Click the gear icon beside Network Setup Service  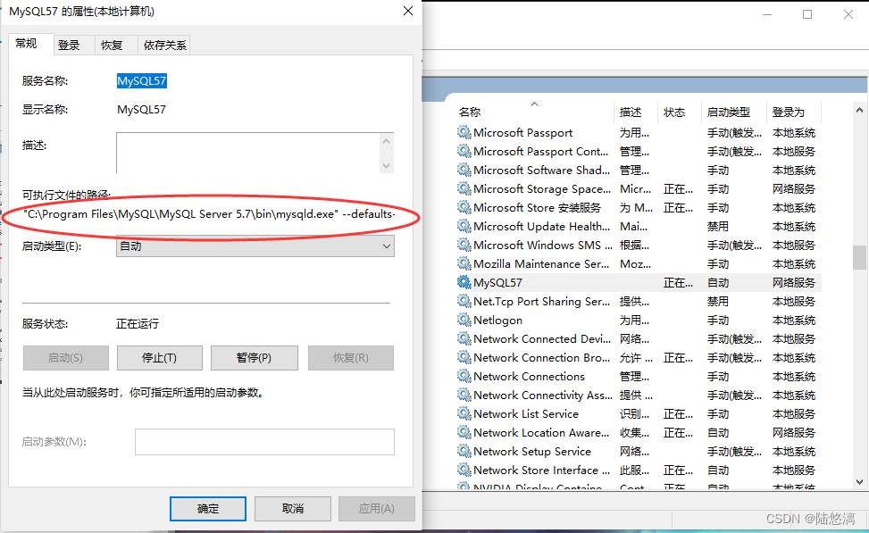(x=464, y=452)
